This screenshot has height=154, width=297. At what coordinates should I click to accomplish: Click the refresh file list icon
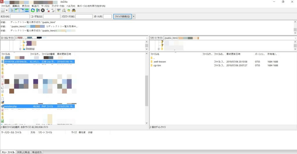click(x=33, y=10)
